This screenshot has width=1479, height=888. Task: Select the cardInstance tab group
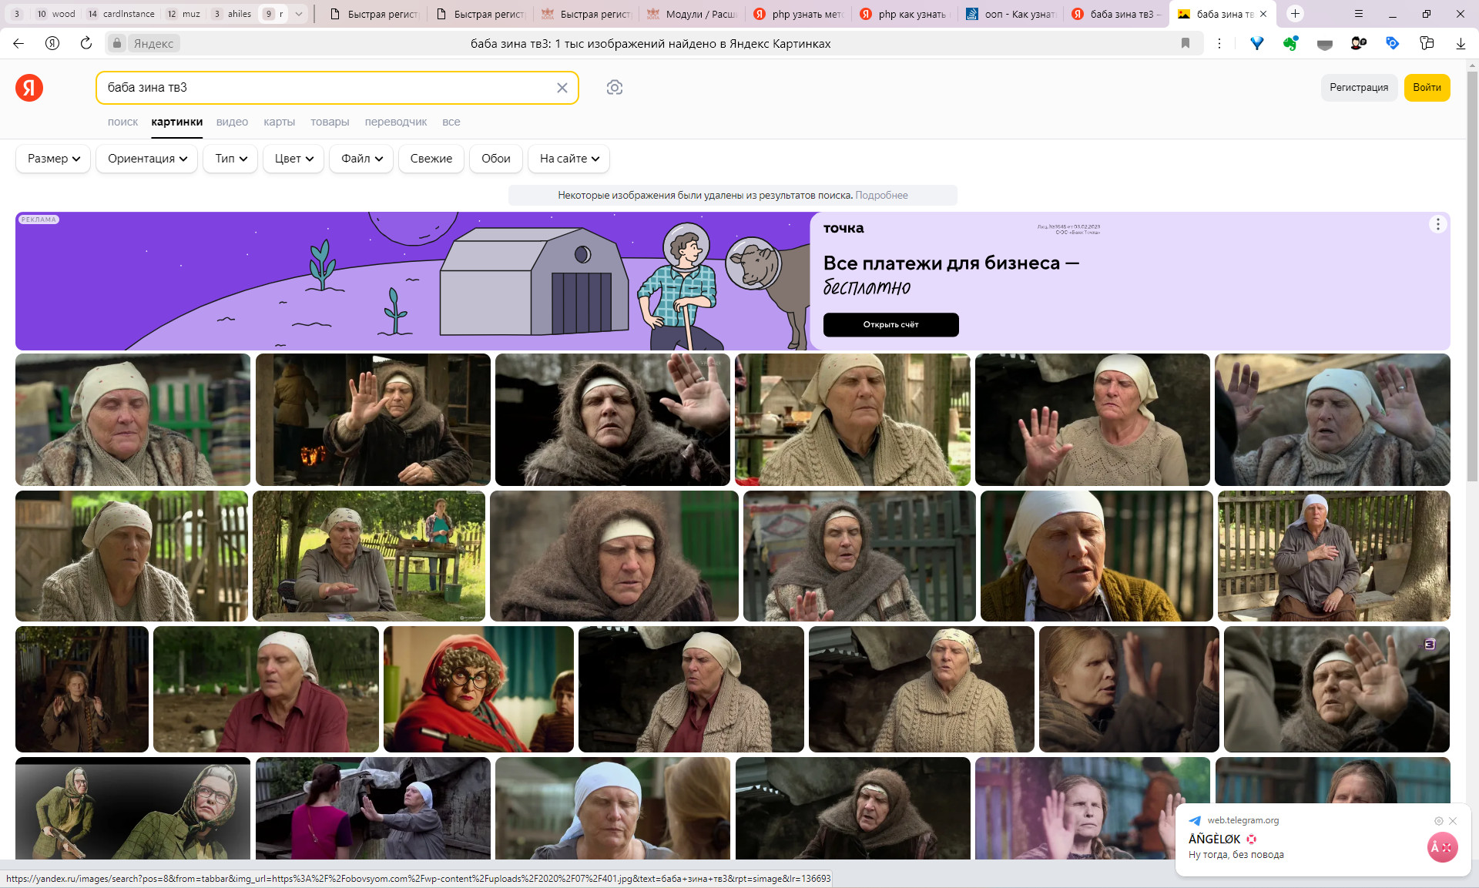tap(120, 14)
